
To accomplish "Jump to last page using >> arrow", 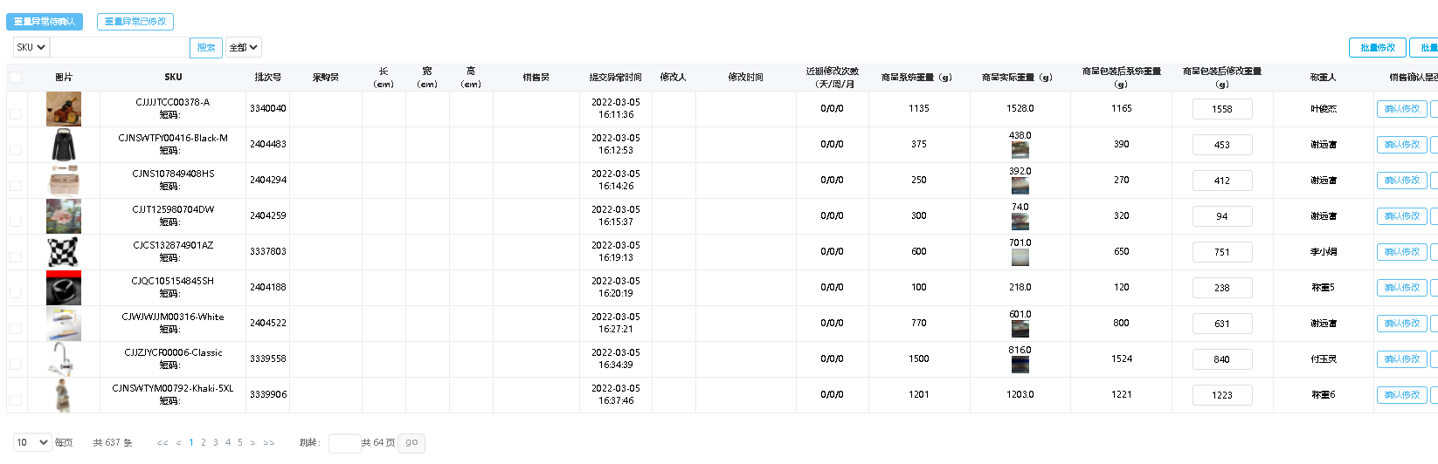I will click(x=269, y=443).
